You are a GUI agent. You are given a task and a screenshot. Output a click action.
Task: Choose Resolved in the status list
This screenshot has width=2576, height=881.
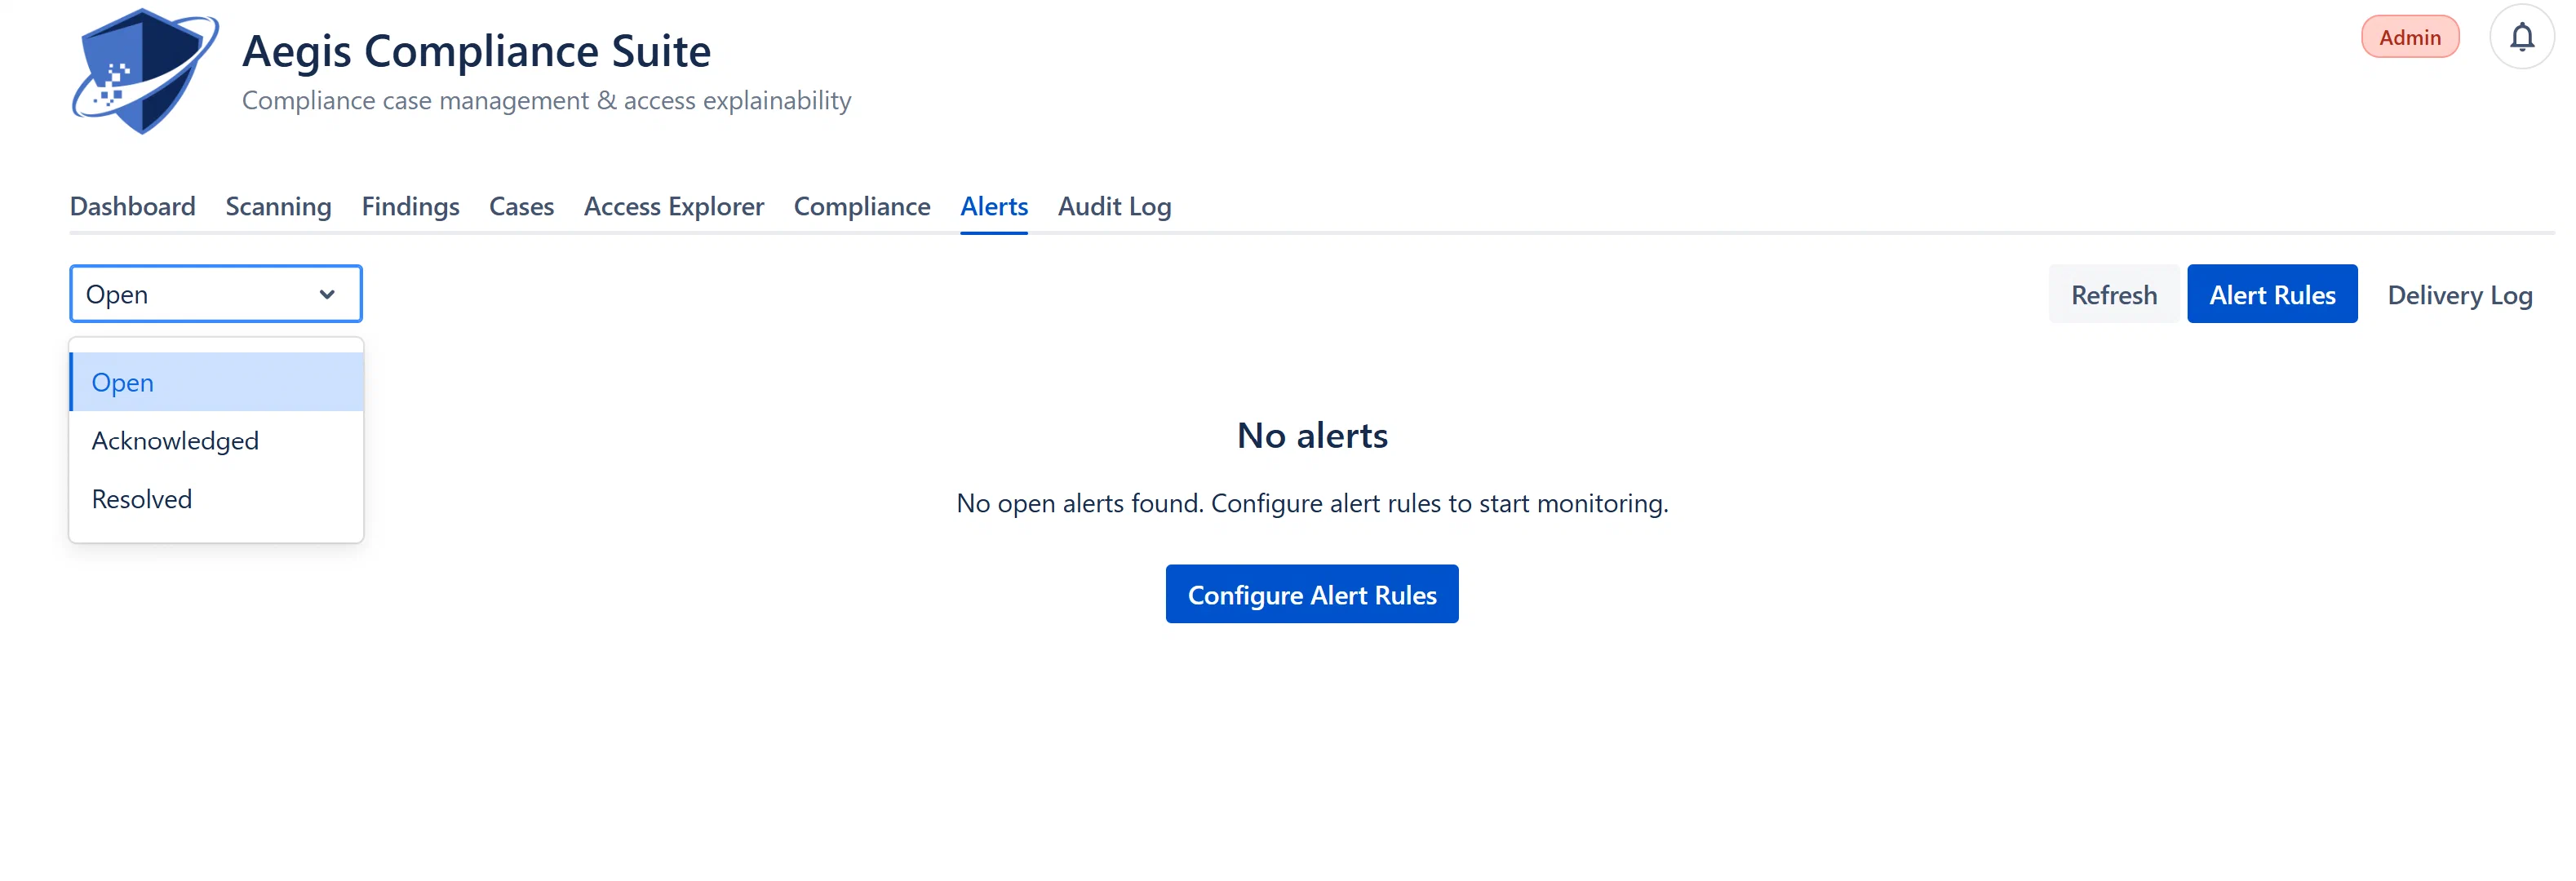click(216, 499)
